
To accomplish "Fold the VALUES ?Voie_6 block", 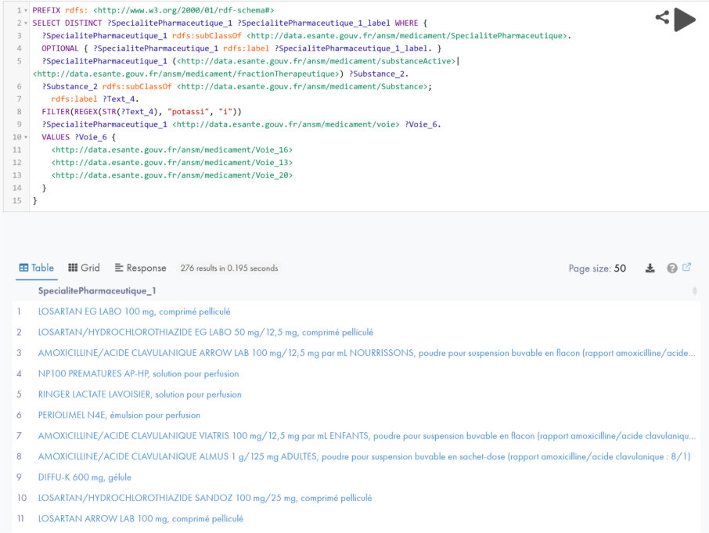I will (26, 137).
